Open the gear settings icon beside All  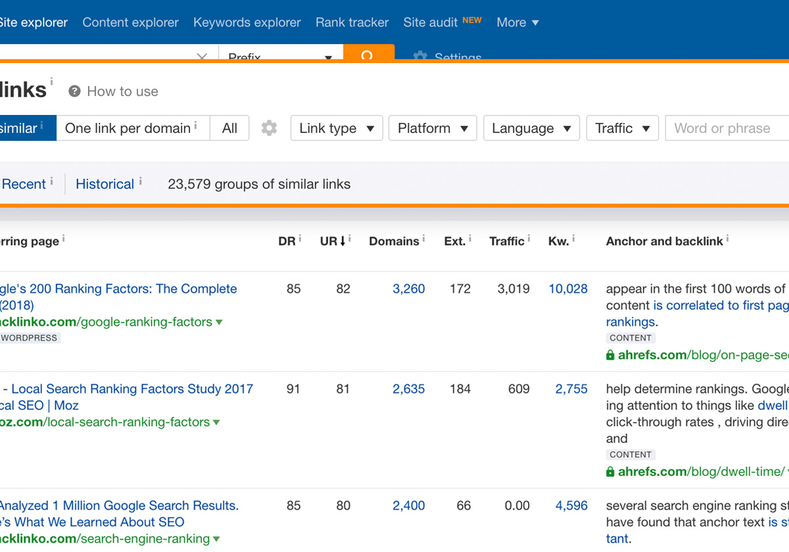pos(269,128)
